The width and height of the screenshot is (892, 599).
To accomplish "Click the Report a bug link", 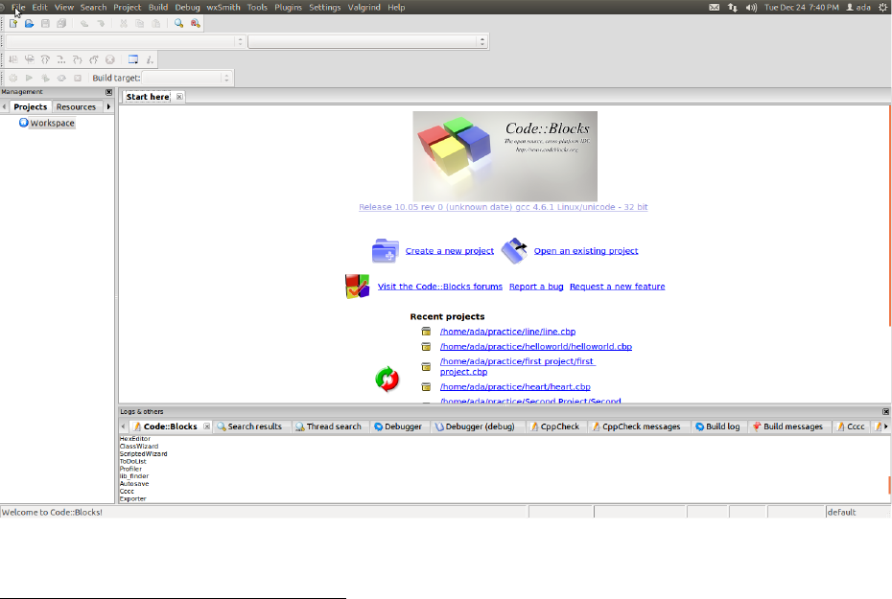I will [536, 287].
